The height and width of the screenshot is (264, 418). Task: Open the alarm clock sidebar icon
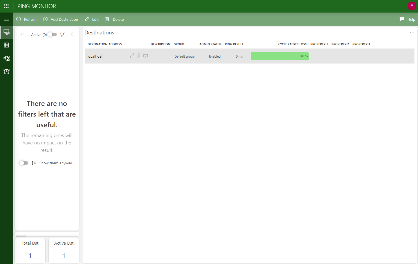point(7,72)
